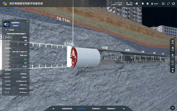
Task: Toggle the eye visibility icon in right toolbar
Action: tap(173, 69)
